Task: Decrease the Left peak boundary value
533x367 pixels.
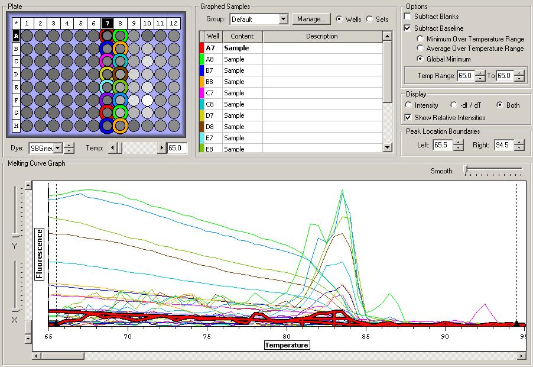Action: point(459,147)
